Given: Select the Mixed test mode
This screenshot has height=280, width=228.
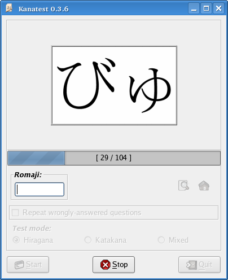Looking at the screenshot, I should pyautogui.click(x=161, y=240).
